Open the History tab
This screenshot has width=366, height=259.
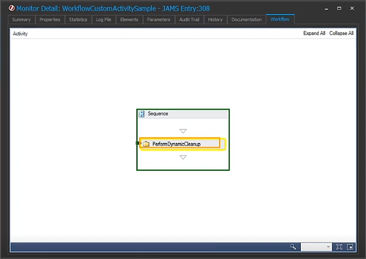[x=215, y=20]
